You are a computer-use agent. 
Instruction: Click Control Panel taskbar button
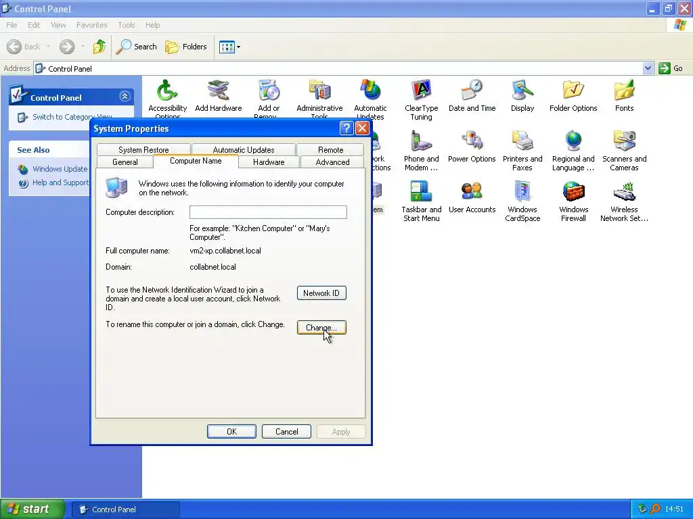tap(126, 510)
